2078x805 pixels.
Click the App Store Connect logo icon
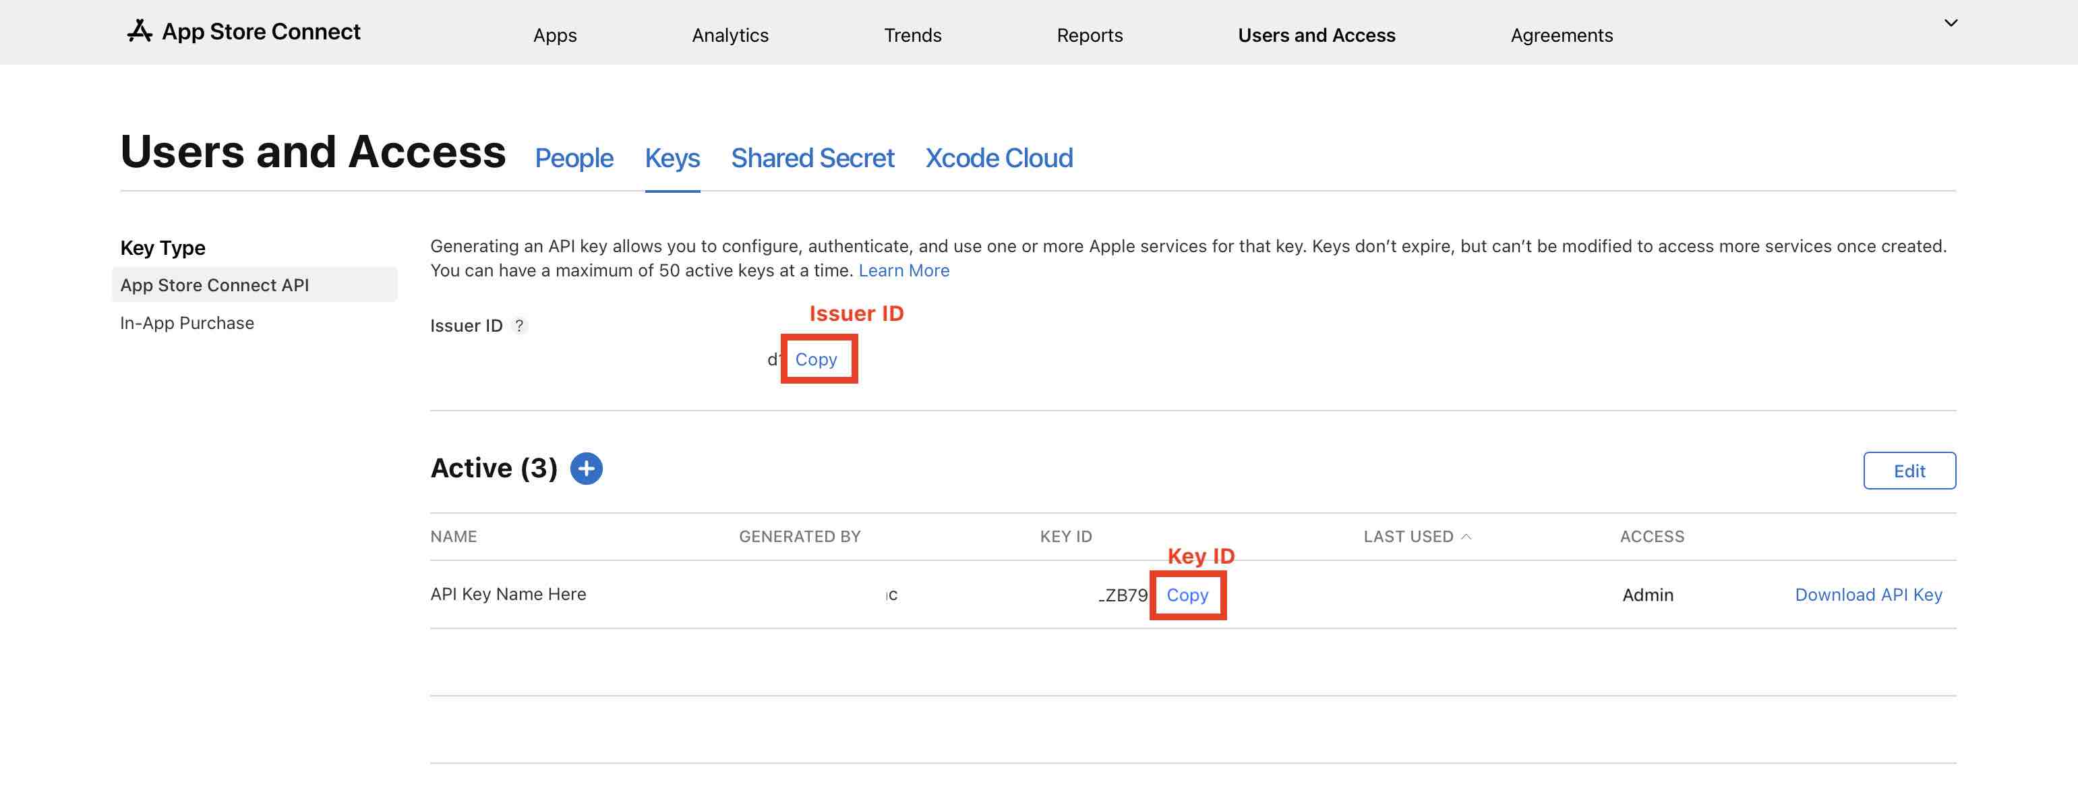[140, 32]
